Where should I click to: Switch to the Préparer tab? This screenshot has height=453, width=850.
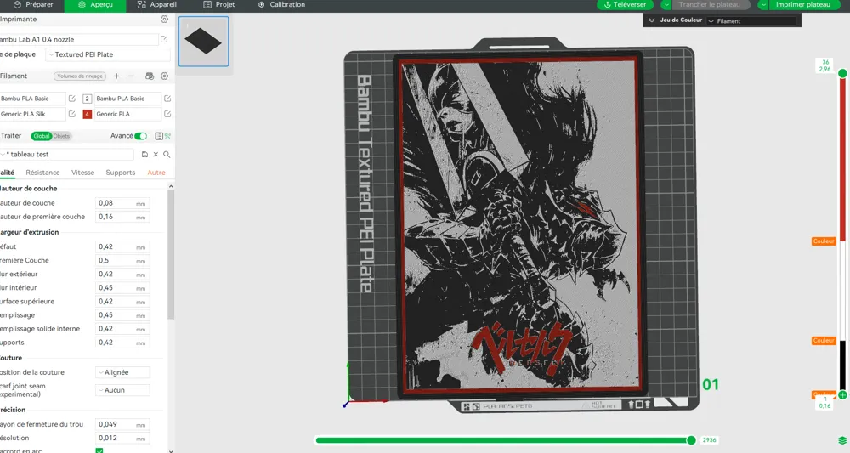pyautogui.click(x=33, y=5)
